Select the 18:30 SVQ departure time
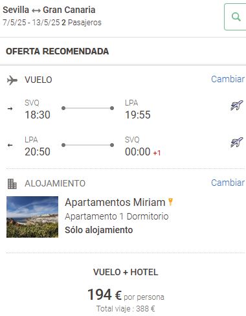Screen dimensions: 246x316 [x=38, y=115]
